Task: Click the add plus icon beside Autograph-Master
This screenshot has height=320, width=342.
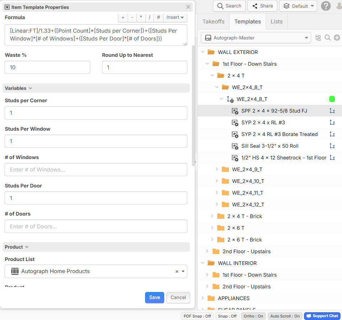Action: pos(337,38)
